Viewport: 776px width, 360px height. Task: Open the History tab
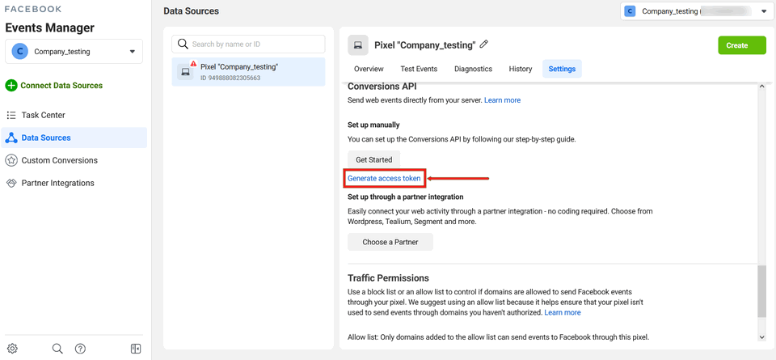click(x=520, y=69)
